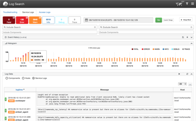Click the funnel filter icon in header
Image resolution: width=196 pixels, height=121 pixels.
coord(187,4)
